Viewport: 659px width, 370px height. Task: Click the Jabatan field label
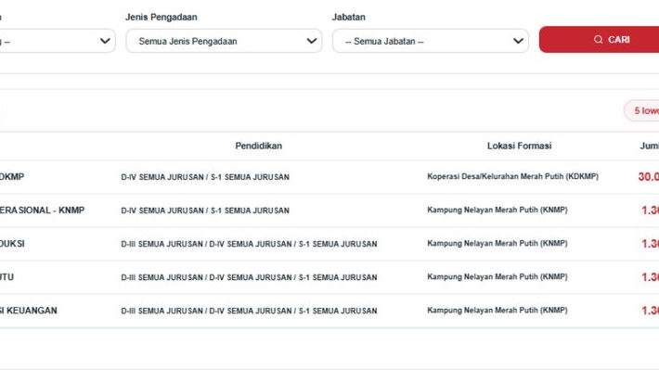pyautogui.click(x=348, y=18)
